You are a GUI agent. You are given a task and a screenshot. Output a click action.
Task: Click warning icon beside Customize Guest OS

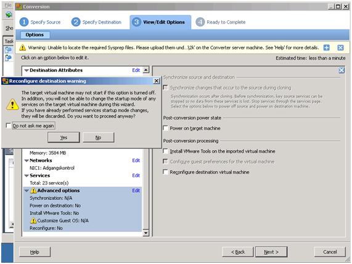click(x=33, y=220)
